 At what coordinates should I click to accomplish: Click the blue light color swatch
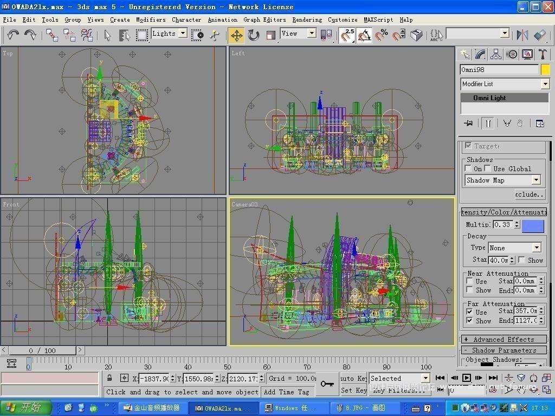(533, 226)
